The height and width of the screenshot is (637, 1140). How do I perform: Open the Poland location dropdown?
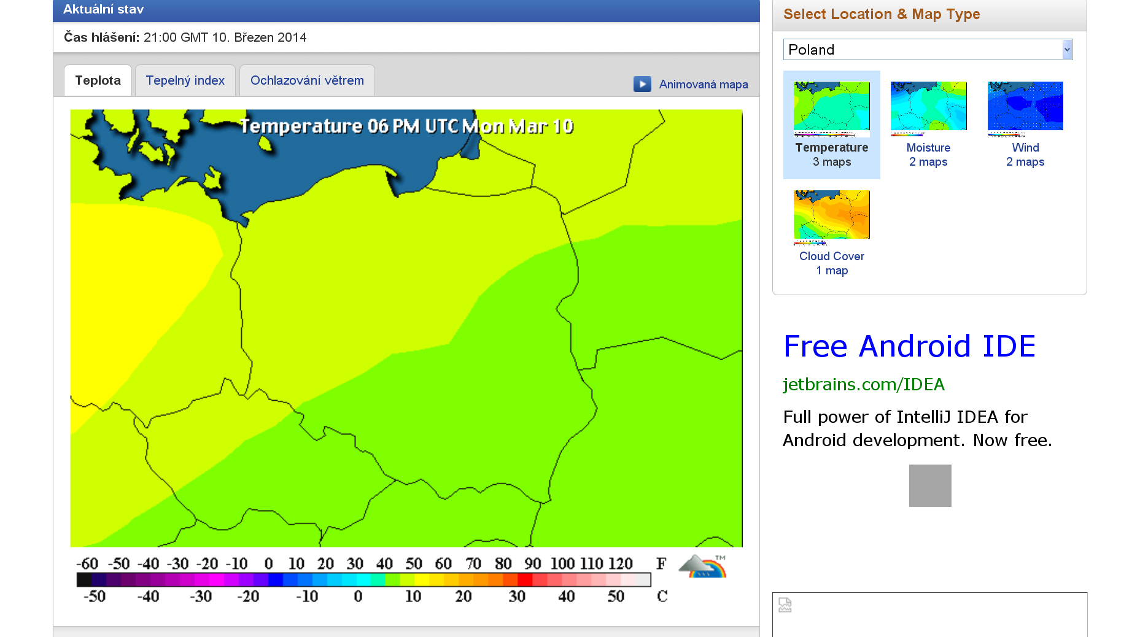tap(922, 50)
